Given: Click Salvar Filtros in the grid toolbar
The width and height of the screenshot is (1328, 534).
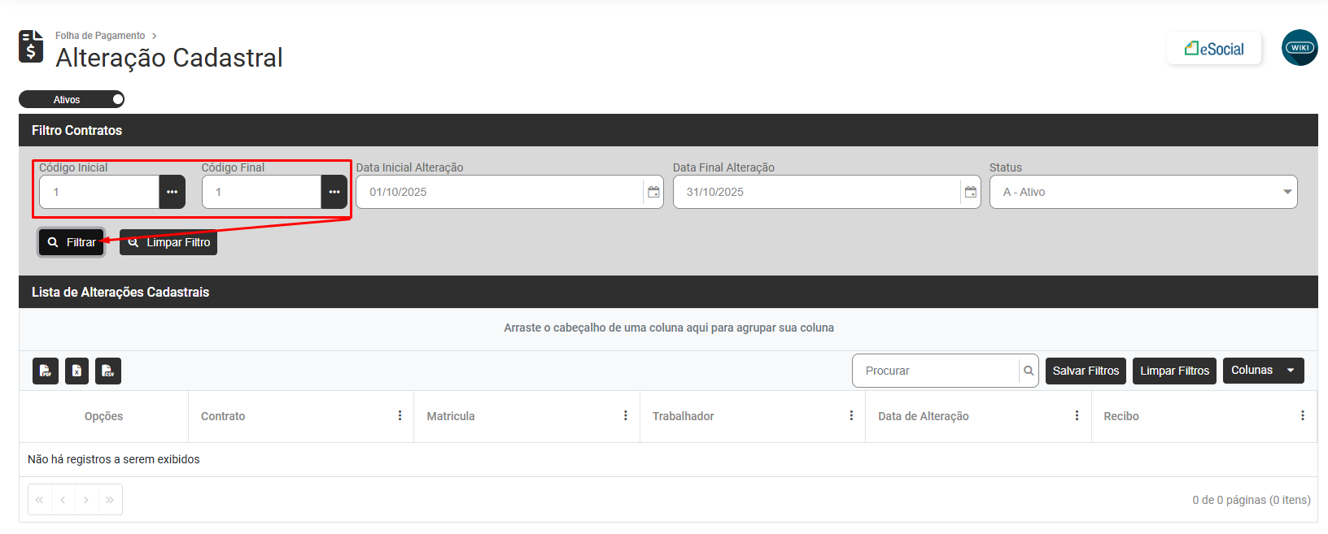Looking at the screenshot, I should click(x=1086, y=371).
